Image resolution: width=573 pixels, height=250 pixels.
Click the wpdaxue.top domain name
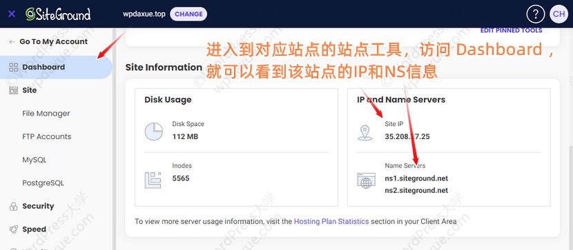(x=144, y=14)
